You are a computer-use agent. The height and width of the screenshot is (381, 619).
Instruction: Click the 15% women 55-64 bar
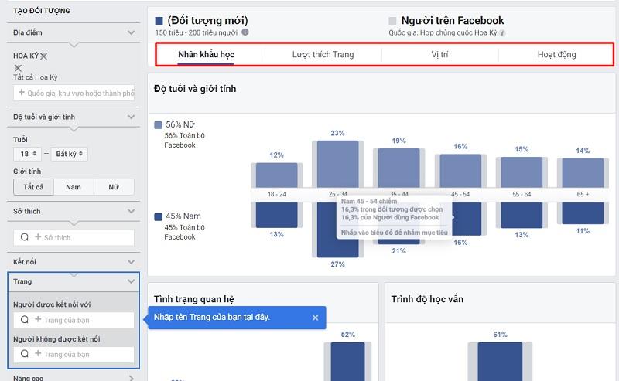pos(522,172)
